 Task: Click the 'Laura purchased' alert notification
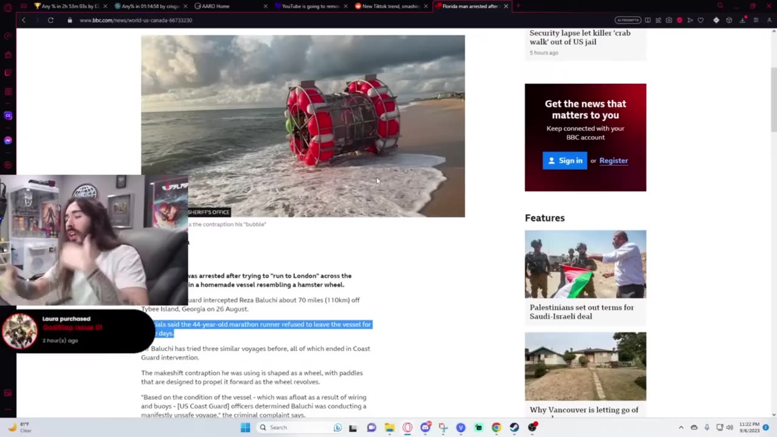(78, 331)
